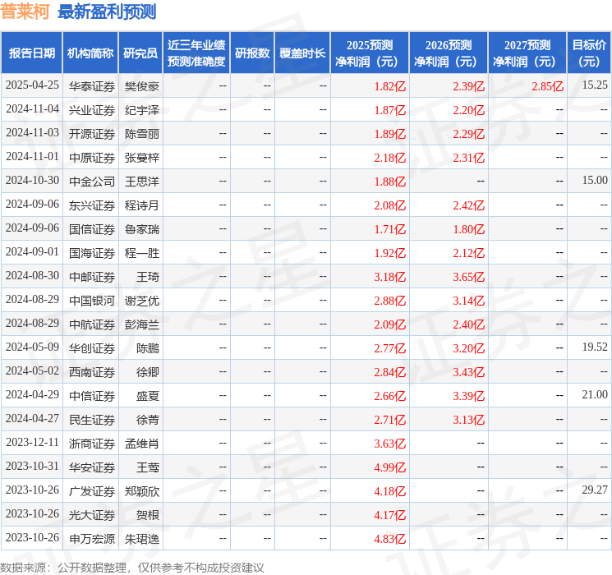
Task: Select the 中金公司 institution cell
Action: (92, 182)
